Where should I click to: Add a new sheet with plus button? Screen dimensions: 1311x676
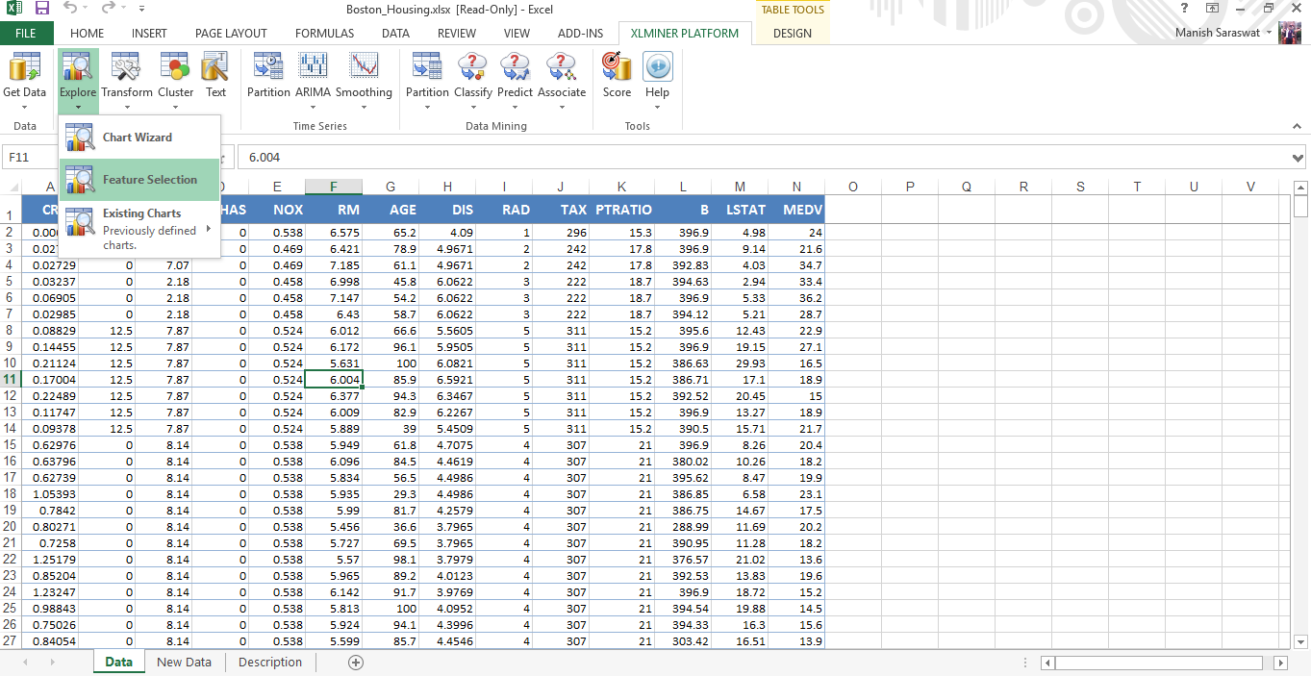pyautogui.click(x=356, y=662)
